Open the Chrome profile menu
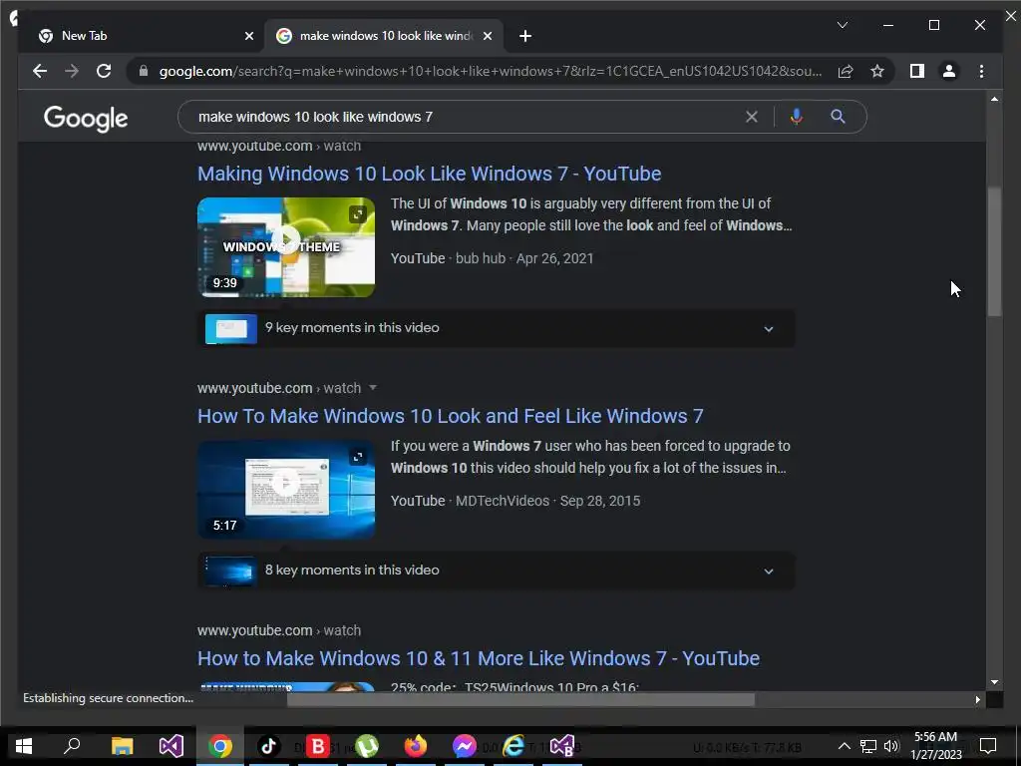The height and width of the screenshot is (766, 1021). [x=949, y=71]
